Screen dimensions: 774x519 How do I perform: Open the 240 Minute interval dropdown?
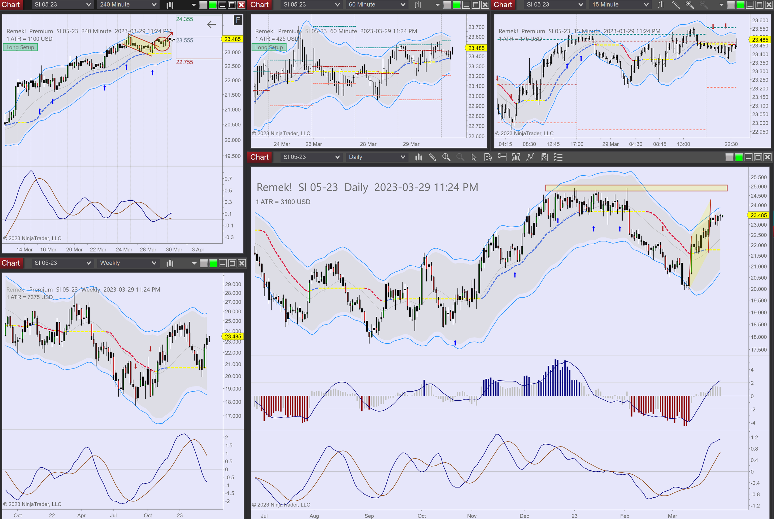click(128, 5)
